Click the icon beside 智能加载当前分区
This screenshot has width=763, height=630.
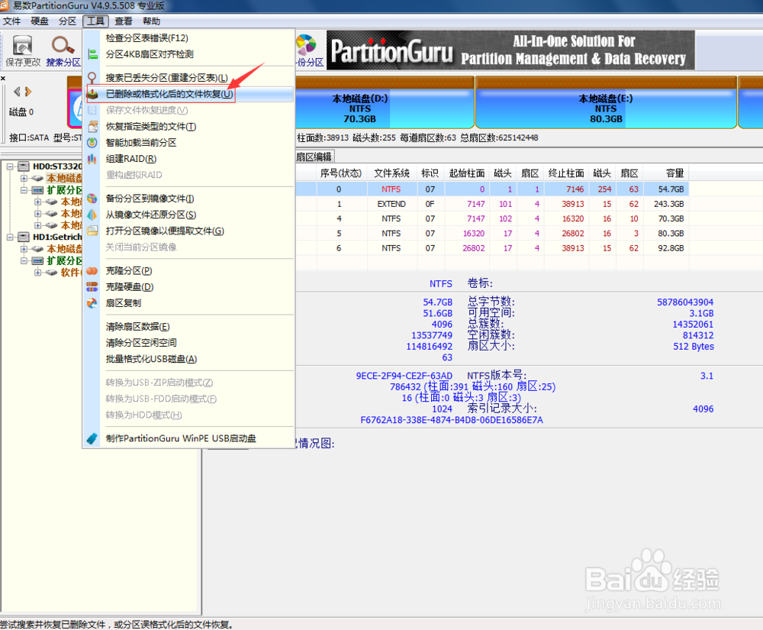click(x=92, y=143)
